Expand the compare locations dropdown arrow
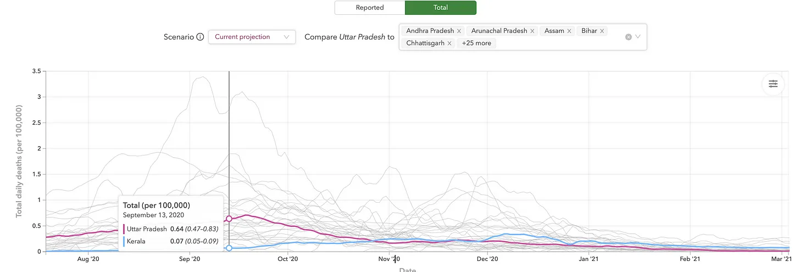The height and width of the screenshot is (272, 800). [x=638, y=37]
